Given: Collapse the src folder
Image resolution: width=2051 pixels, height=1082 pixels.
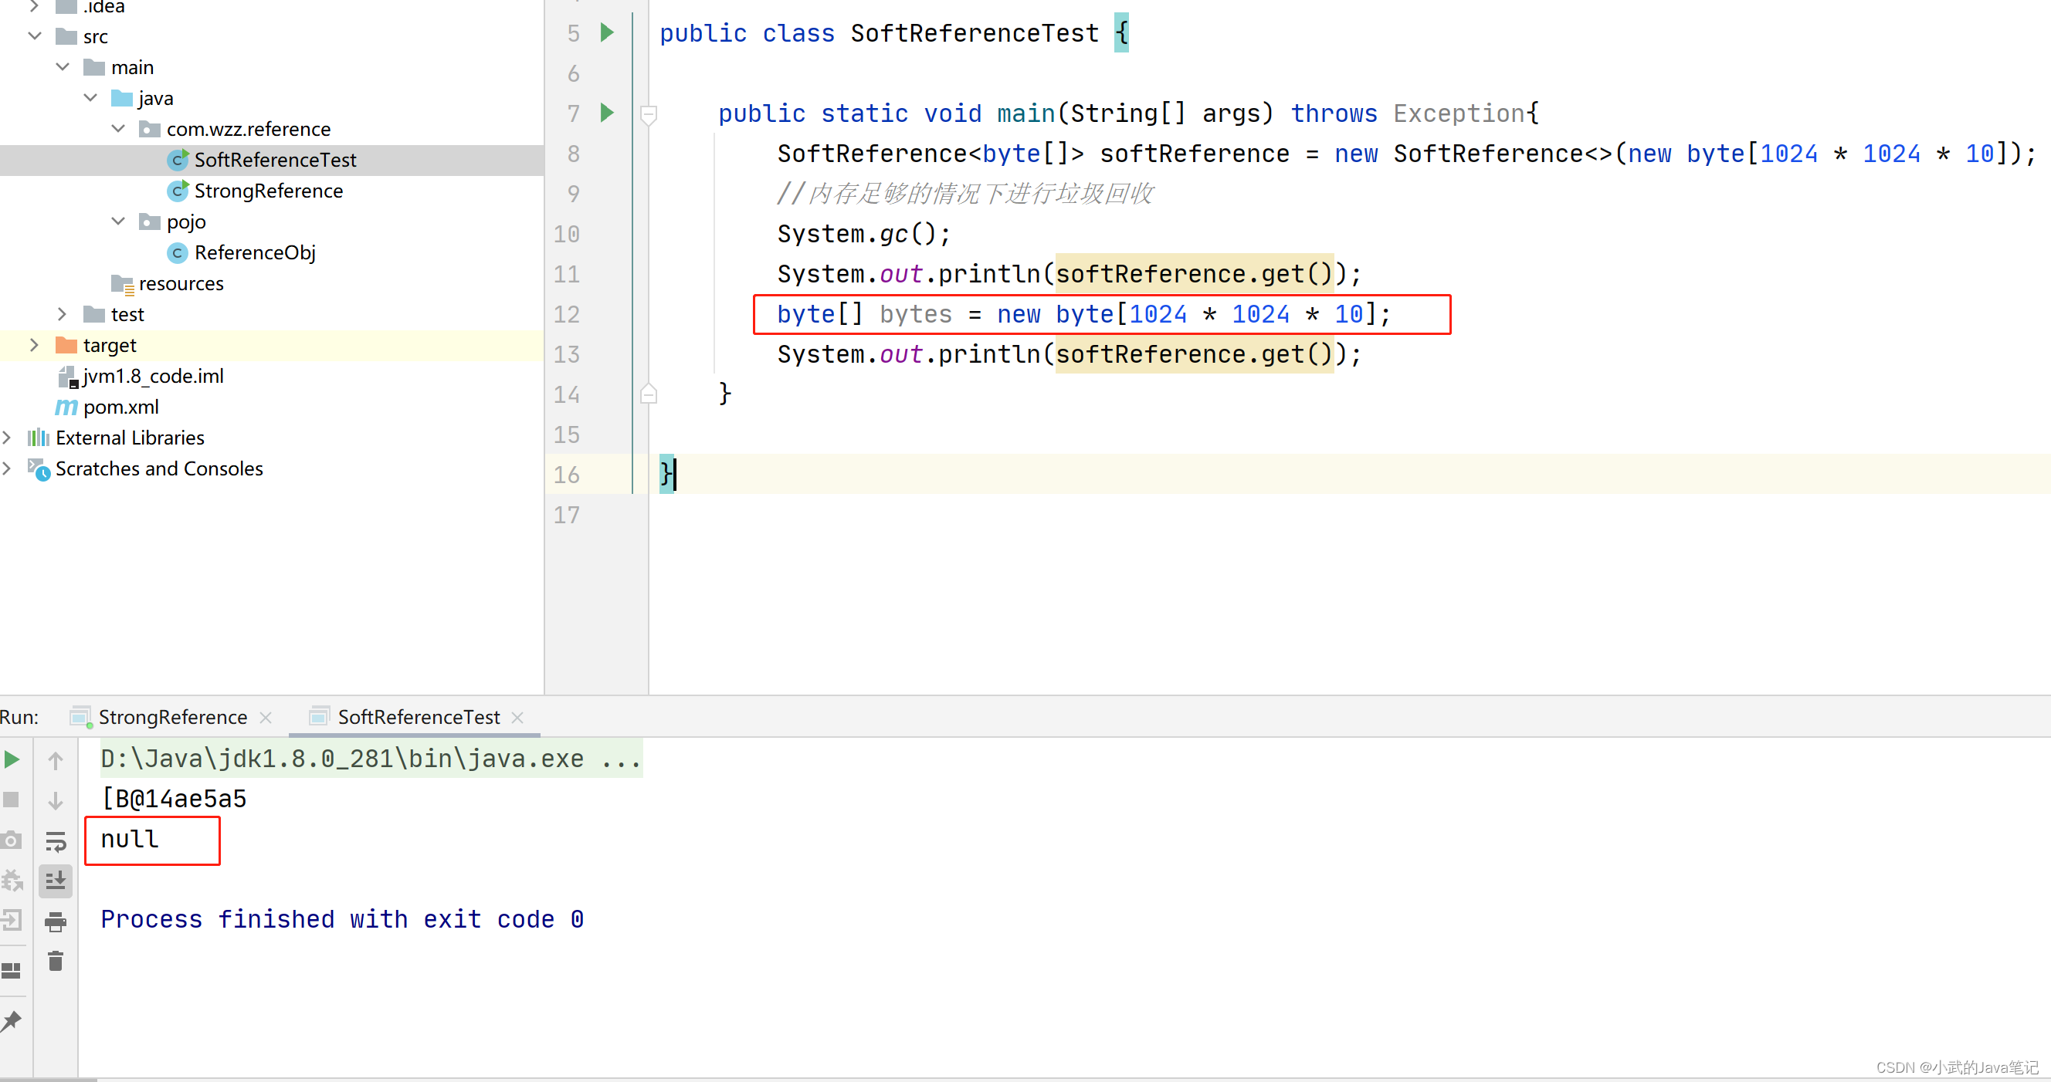Looking at the screenshot, I should [34, 36].
